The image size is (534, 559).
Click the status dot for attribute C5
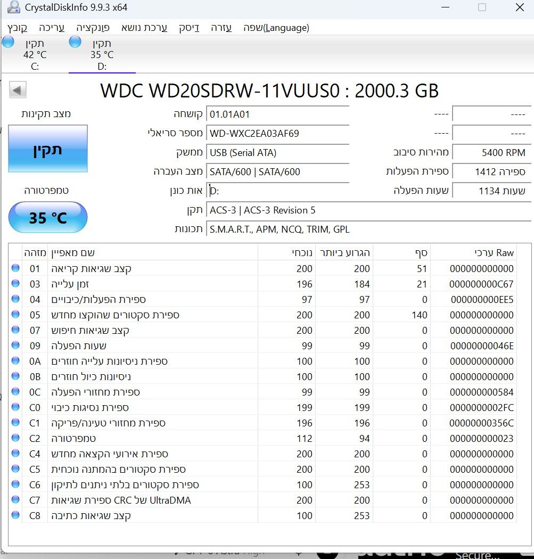[x=15, y=468]
